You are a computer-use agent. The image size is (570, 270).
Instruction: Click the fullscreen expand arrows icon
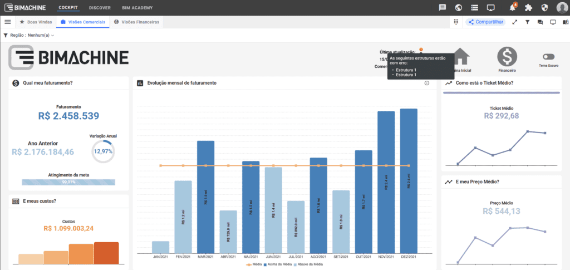click(514, 22)
